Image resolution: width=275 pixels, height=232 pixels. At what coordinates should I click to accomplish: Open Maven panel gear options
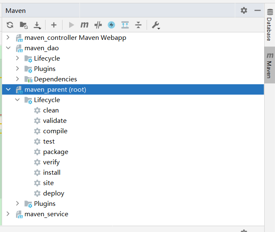244,10
